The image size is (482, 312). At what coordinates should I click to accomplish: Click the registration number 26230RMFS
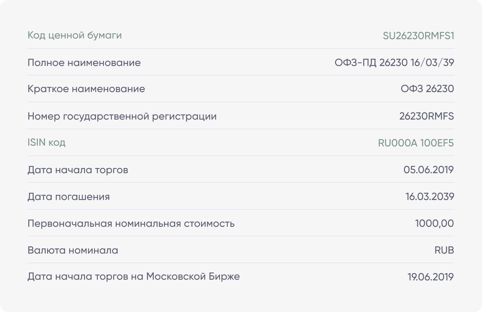click(426, 116)
